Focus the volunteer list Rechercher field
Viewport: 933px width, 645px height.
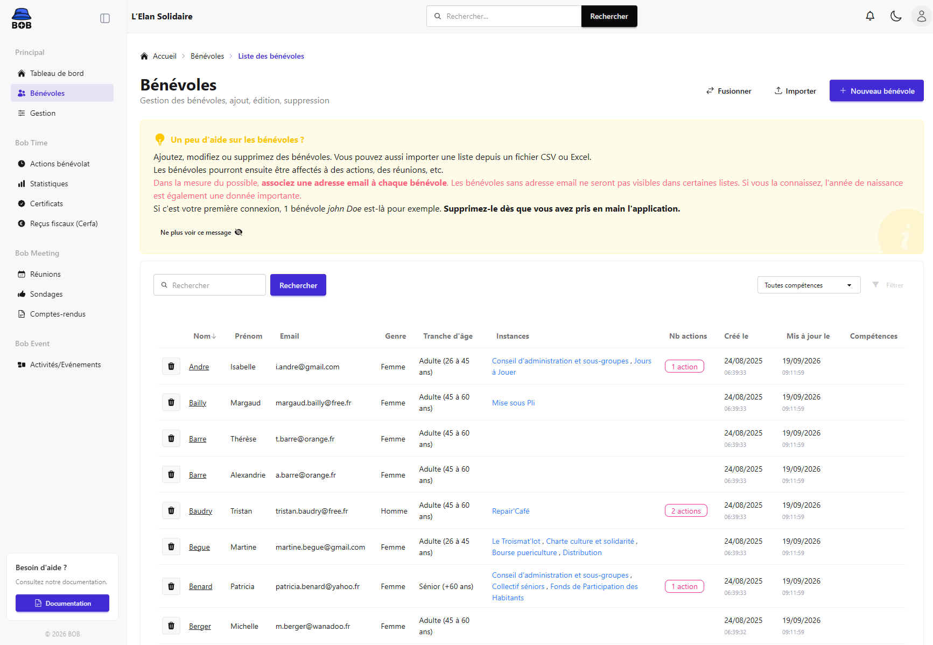[209, 285]
